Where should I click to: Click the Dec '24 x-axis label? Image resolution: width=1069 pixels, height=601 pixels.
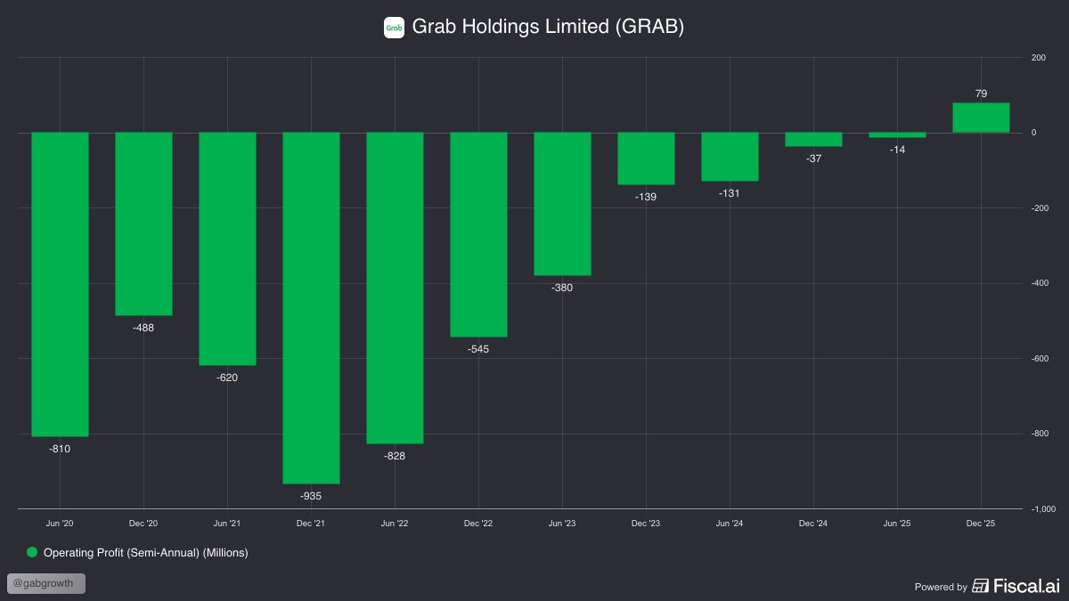(x=813, y=524)
